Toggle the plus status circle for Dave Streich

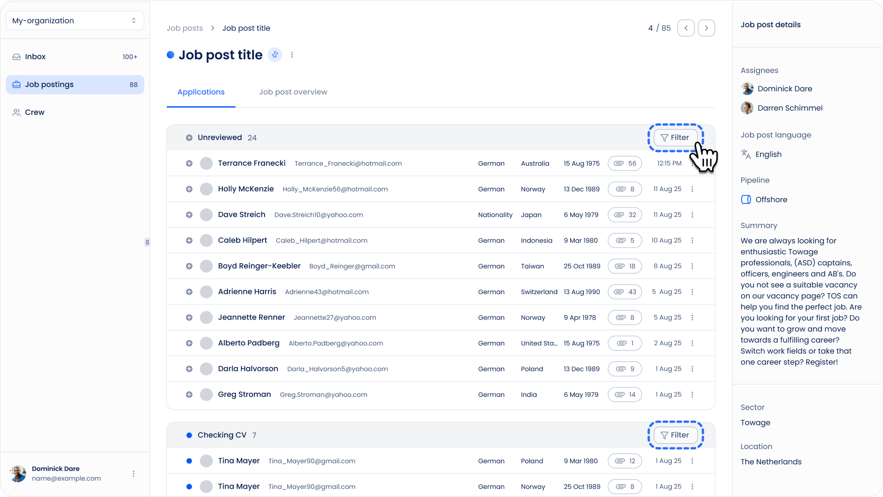[x=189, y=215]
